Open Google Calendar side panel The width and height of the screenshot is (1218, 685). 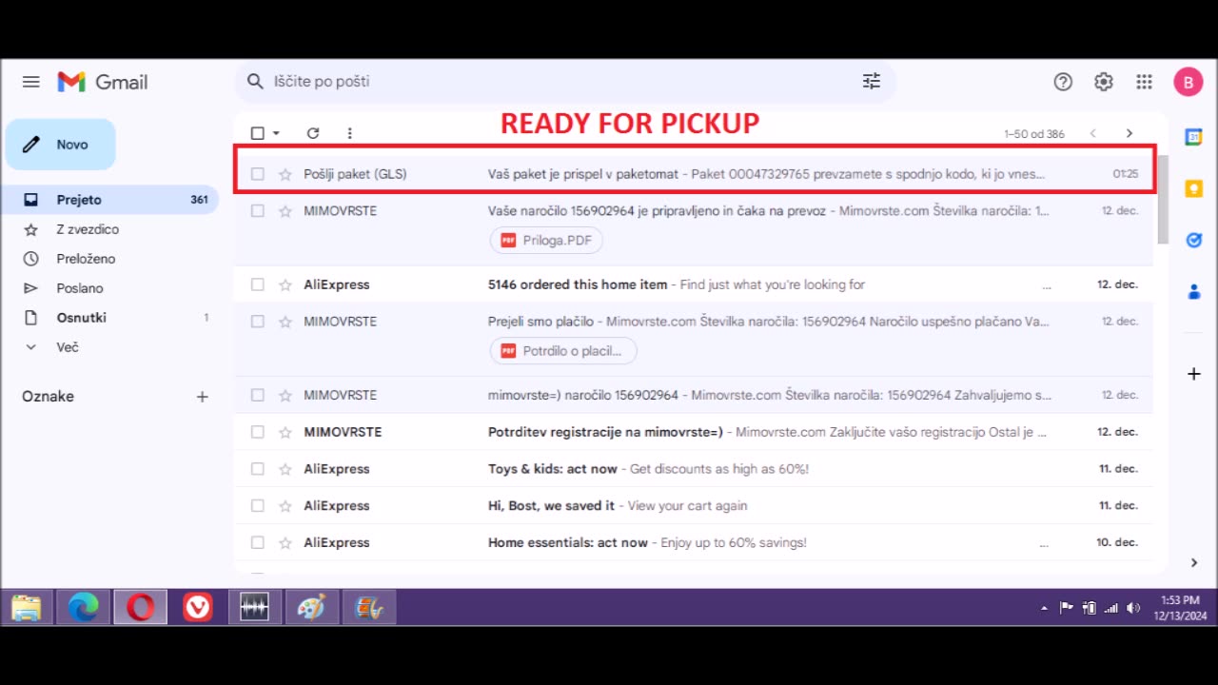pos(1193,137)
